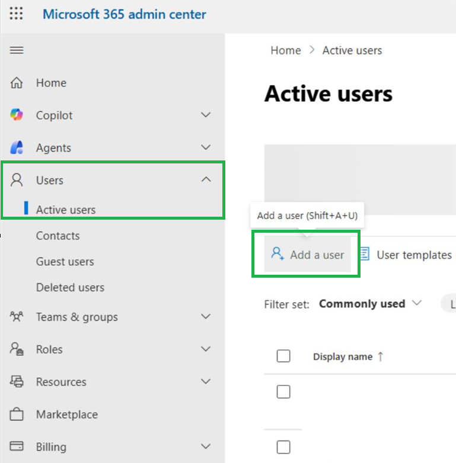
Task: Expand the Billing chevron
Action: point(206,446)
